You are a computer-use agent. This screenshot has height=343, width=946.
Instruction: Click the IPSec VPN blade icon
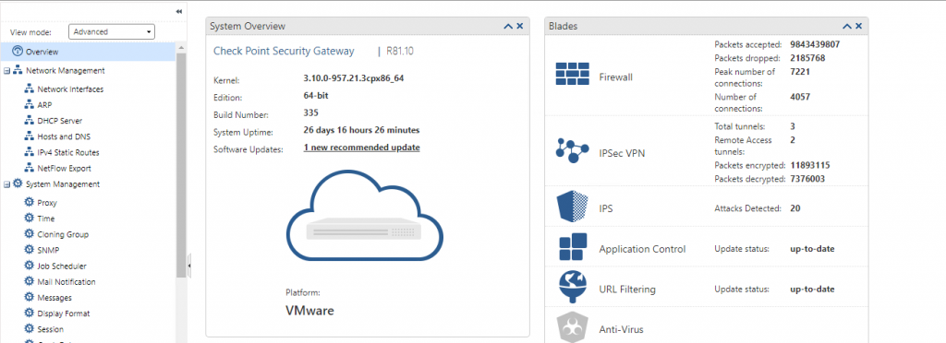click(572, 150)
